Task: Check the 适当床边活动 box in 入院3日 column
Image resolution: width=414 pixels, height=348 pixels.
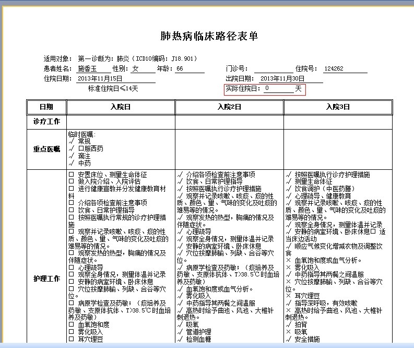Action: tap(373, 231)
